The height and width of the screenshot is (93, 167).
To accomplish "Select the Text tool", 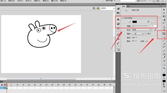I will 164,30.
